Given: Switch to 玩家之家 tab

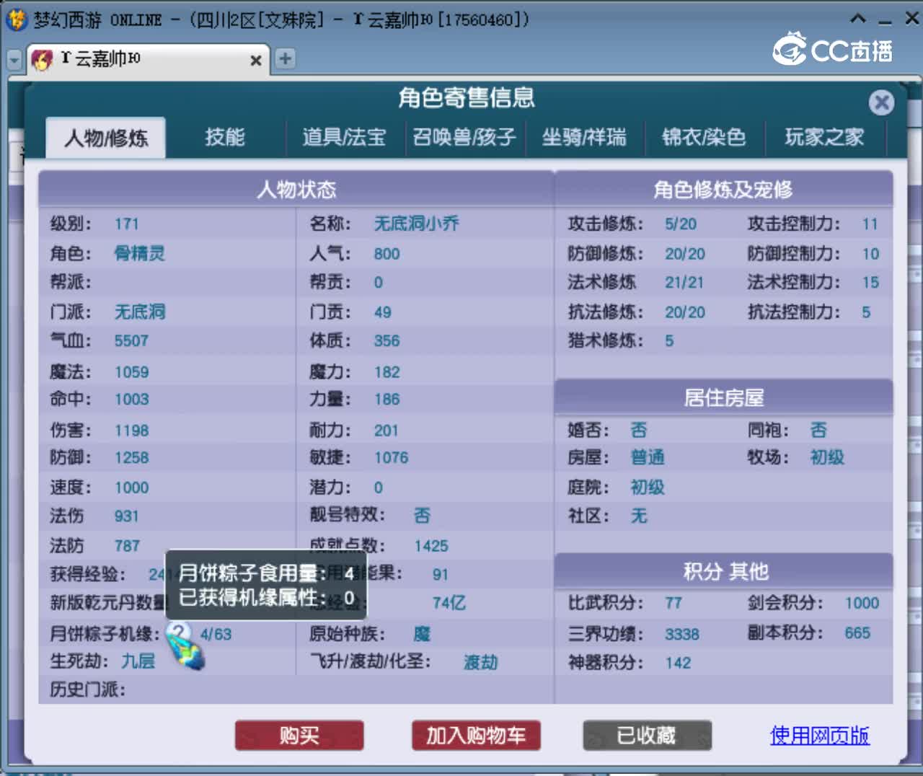Looking at the screenshot, I should click(824, 137).
